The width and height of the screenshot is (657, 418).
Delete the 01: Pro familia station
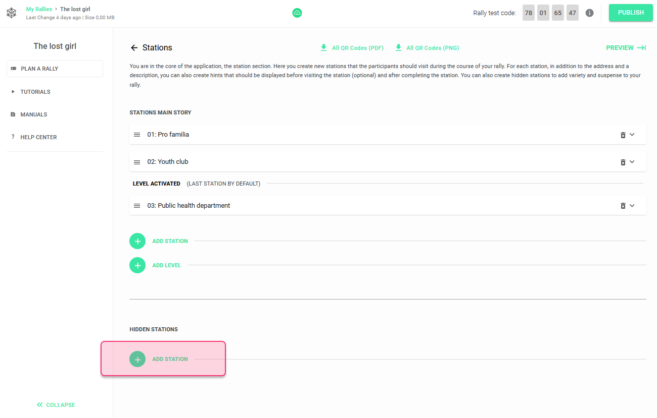click(623, 135)
